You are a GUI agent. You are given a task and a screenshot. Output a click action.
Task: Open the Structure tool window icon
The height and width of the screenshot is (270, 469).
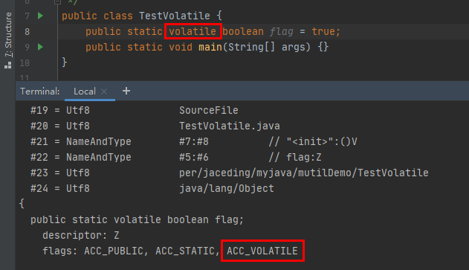pyautogui.click(x=8, y=65)
